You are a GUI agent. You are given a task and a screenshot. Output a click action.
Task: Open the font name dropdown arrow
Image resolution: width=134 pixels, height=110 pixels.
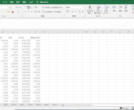tap(9, 8)
